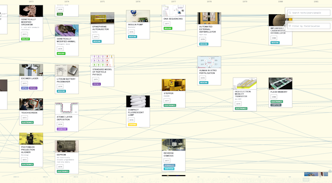Focus the Search techs/years/people field

point(308,13)
